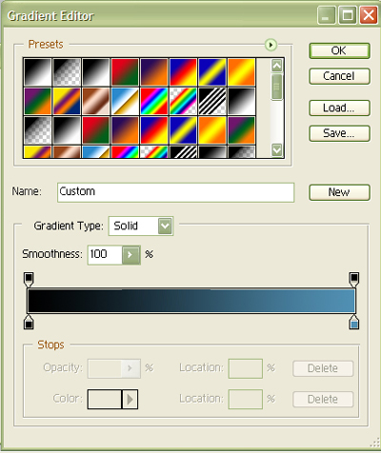Click the color Location percent field
The height and width of the screenshot is (453, 381).
tap(246, 399)
